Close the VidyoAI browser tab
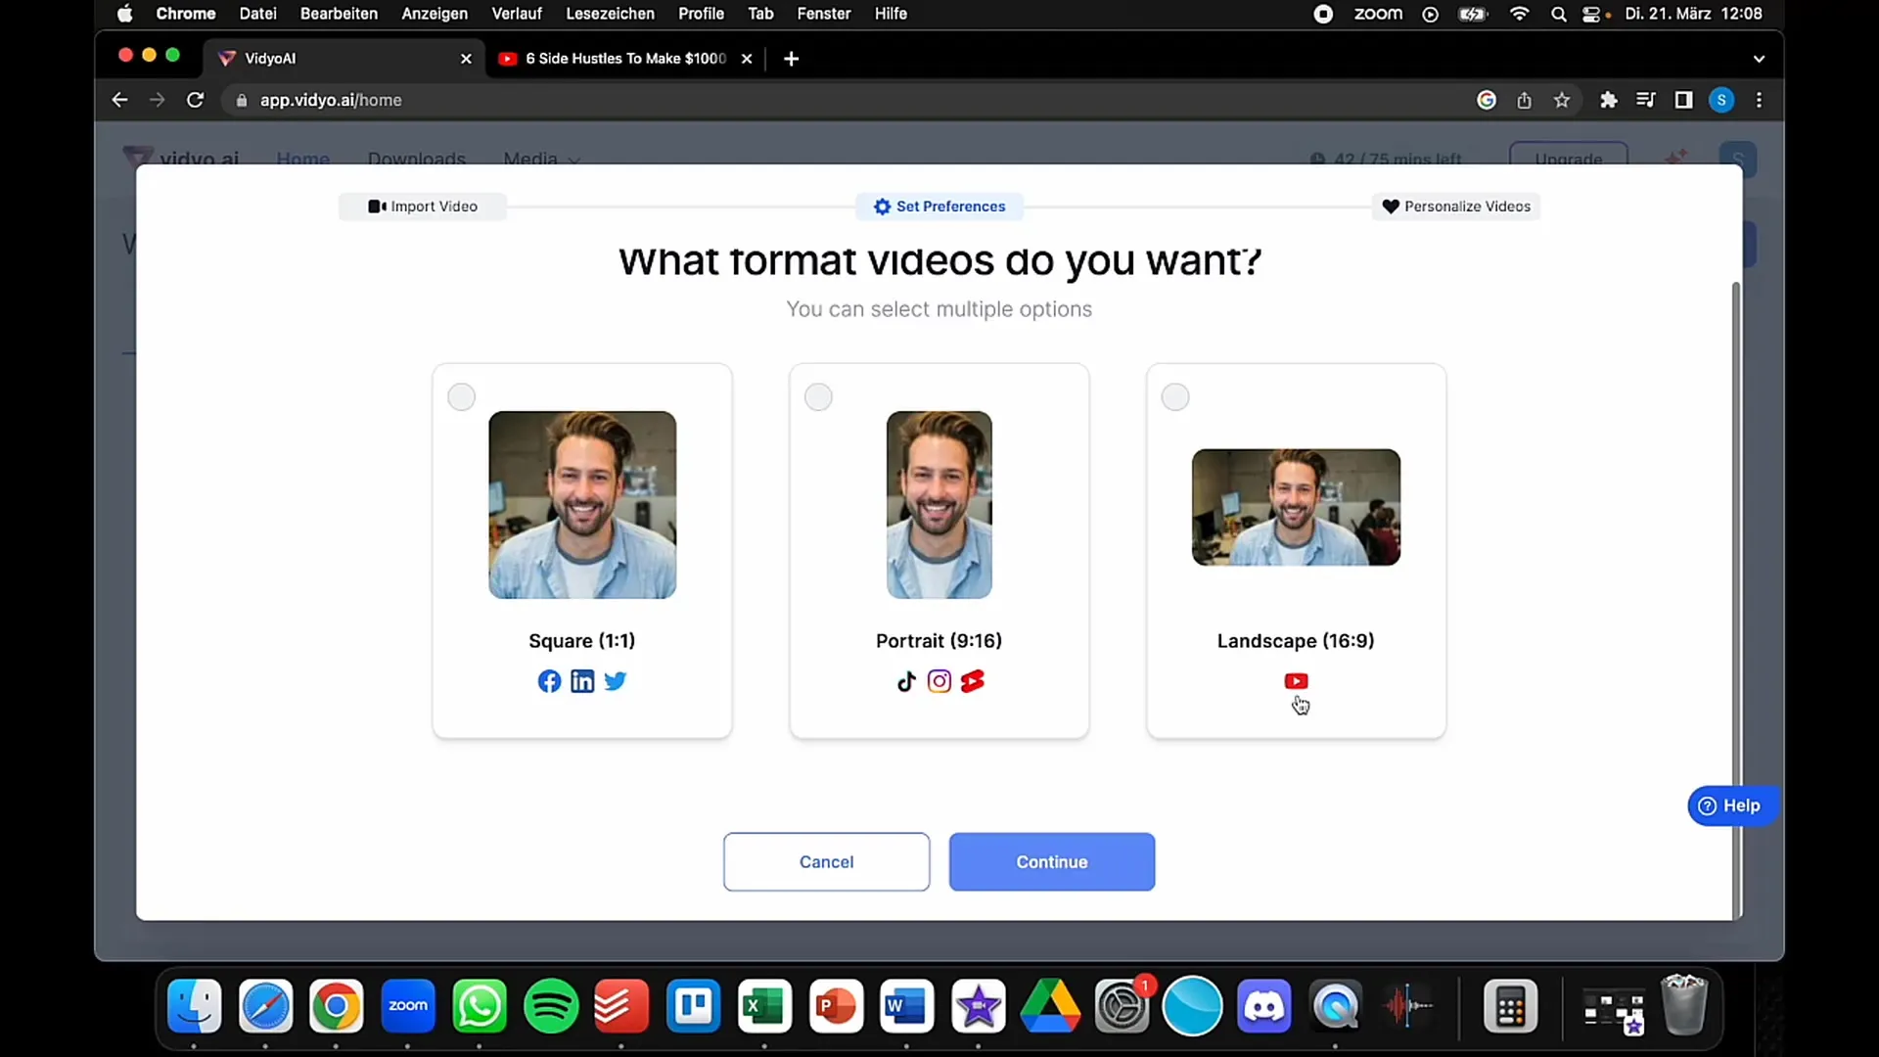The width and height of the screenshot is (1879, 1057). click(466, 59)
